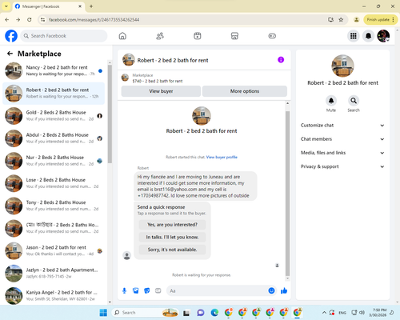Show hidden system tray icons
400x320 pixels.
coord(324,313)
